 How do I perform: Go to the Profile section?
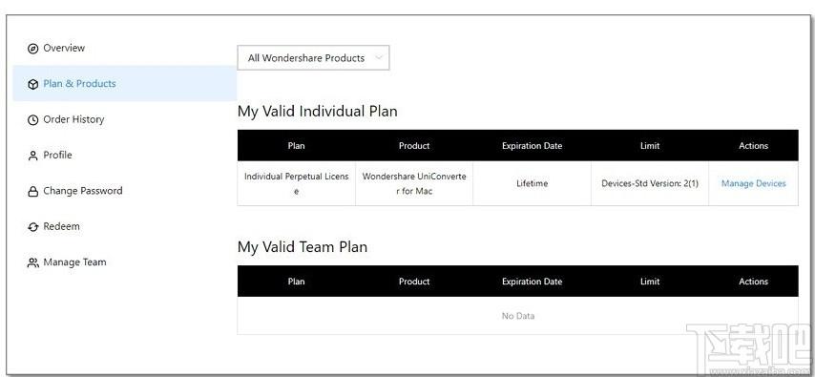click(57, 155)
